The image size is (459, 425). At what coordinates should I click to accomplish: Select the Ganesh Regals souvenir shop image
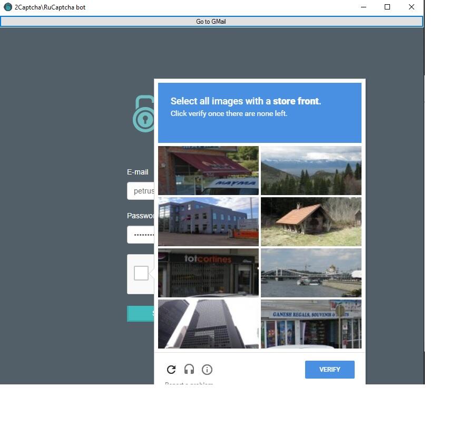[311, 324]
